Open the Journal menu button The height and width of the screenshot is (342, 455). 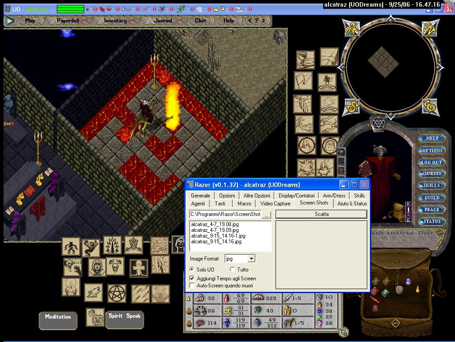(x=163, y=21)
